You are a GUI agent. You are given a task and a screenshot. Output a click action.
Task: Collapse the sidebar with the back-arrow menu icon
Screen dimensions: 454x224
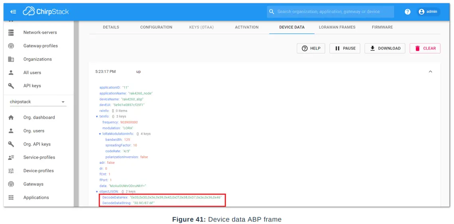coord(13,12)
